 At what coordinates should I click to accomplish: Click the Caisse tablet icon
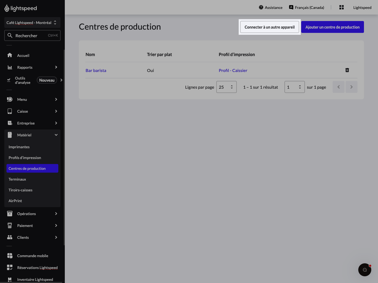coord(10,111)
